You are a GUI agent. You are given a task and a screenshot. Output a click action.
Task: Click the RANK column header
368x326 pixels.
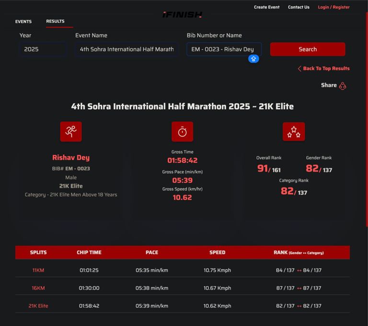(299, 253)
